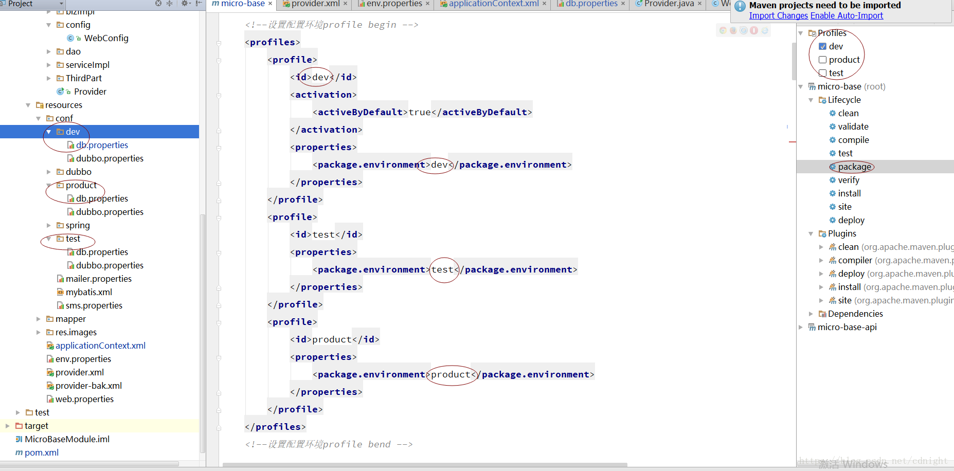The width and height of the screenshot is (954, 471).
Task: Click the gear icon of the deploy lifecycle phase
Action: tap(833, 220)
